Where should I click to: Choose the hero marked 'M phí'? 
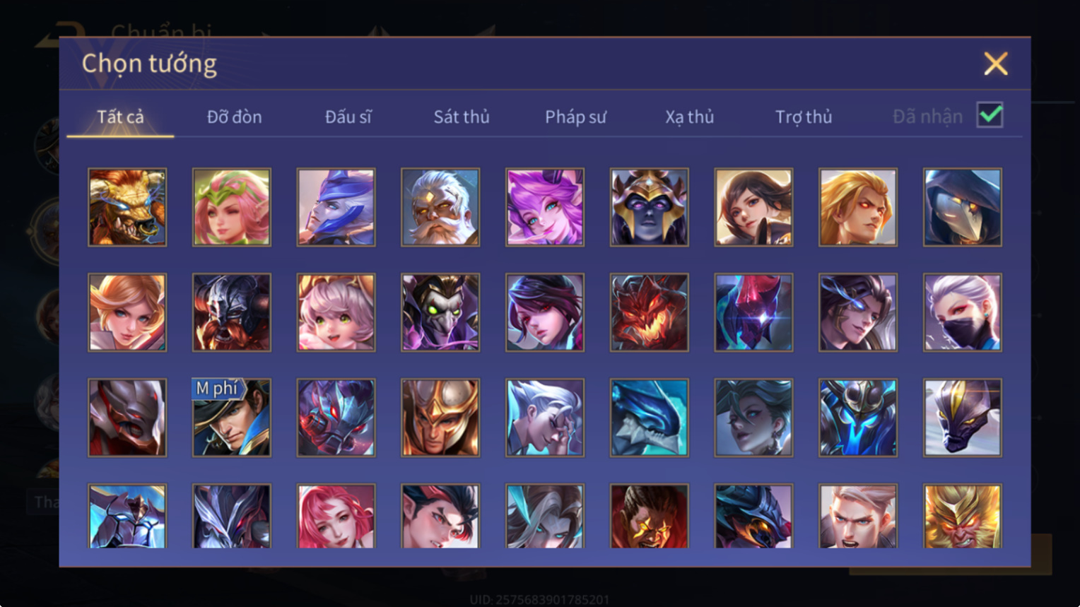coord(232,418)
